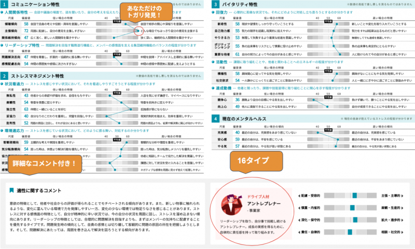Click the red circled point on 主張傾向 graph
The height and width of the screenshot is (249, 415).
coord(136,31)
